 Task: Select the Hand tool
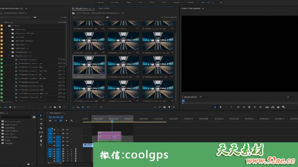coord(41,141)
